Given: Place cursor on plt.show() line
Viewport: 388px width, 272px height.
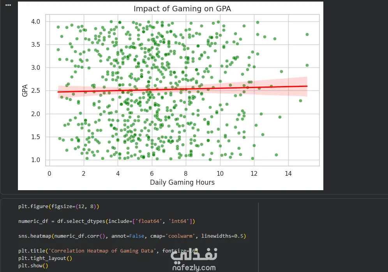Looking at the screenshot, I should pyautogui.click(x=33, y=266).
